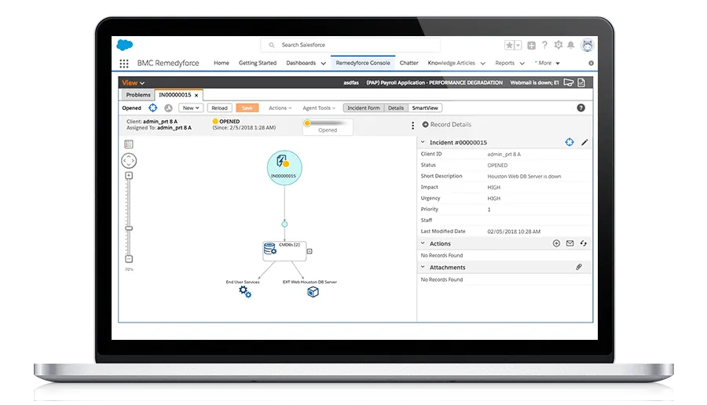Collapse the Record Details panel arrow
Viewport: 707px width, 405px height.
425,124
